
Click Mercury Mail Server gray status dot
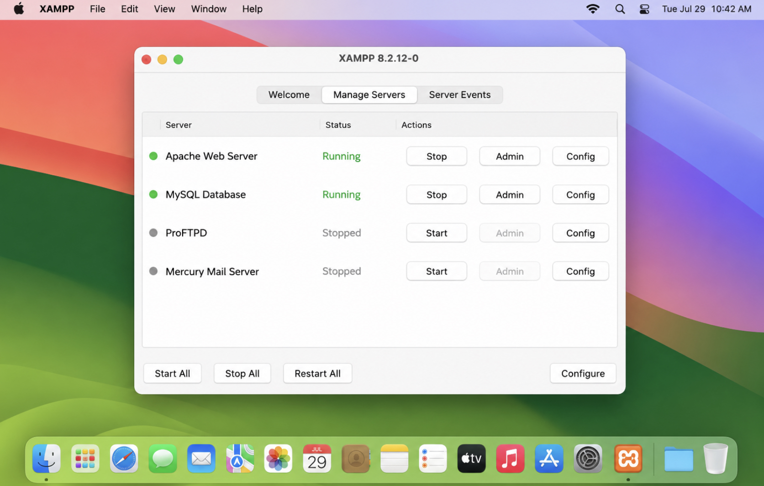(x=153, y=271)
